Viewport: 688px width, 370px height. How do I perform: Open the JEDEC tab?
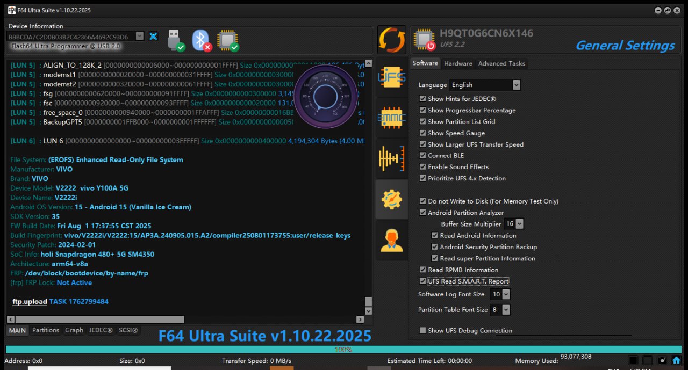point(101,330)
